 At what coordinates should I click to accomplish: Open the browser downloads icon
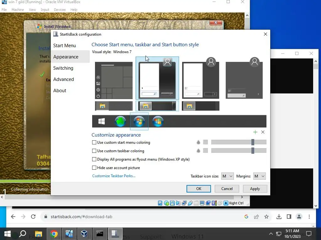pos(279,217)
